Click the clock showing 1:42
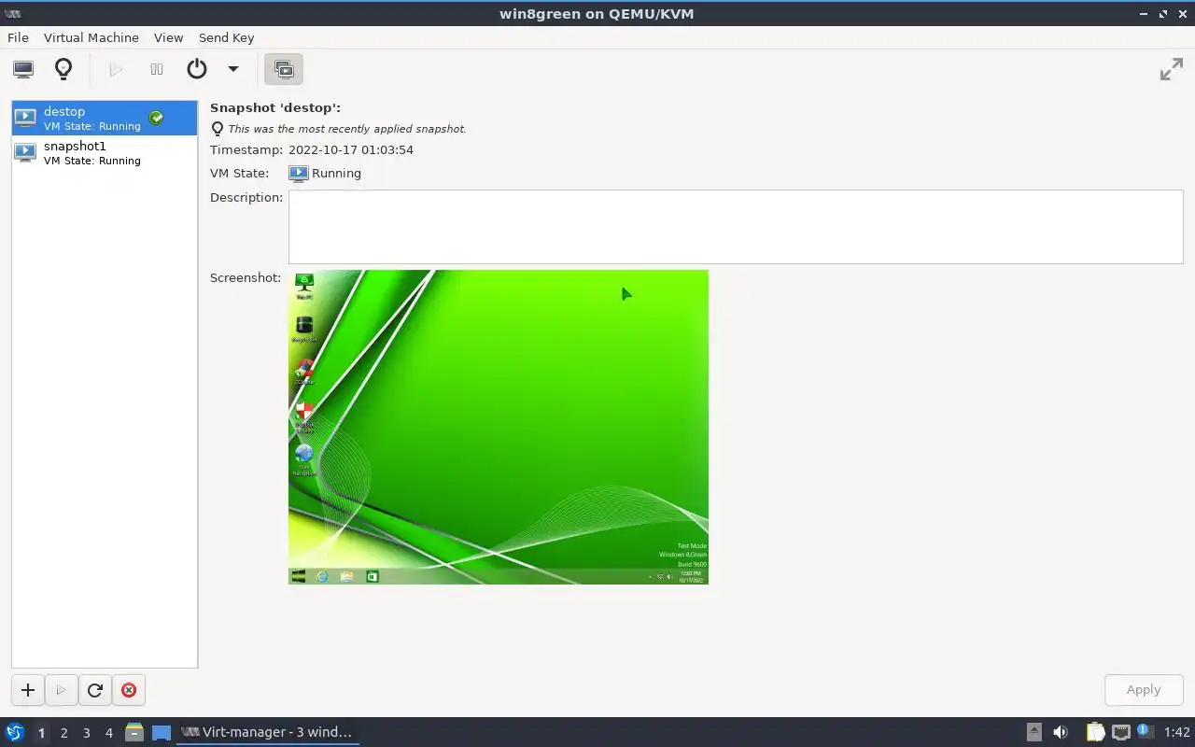The width and height of the screenshot is (1195, 747). click(x=1176, y=732)
